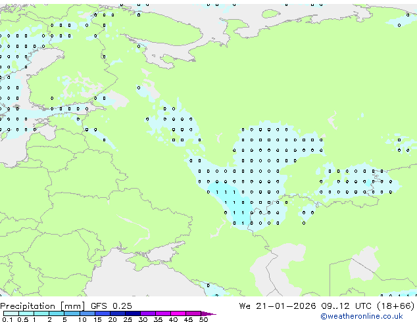
Task: Click the legend scale label "15"
Action: [97, 319]
